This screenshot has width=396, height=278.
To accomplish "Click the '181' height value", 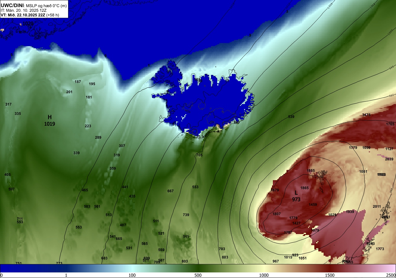I will [89, 97].
